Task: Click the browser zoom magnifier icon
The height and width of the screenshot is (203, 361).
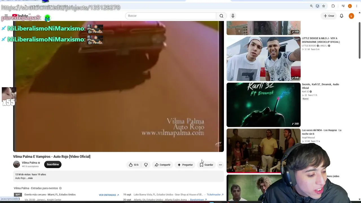Action: [x=311, y=6]
